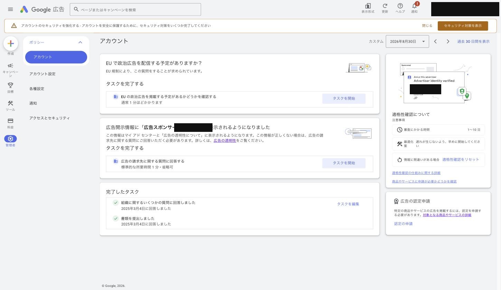Focus the page or campaign search field
Image resolution: width=501 pixels, height=290 pixels.
click(135, 9)
